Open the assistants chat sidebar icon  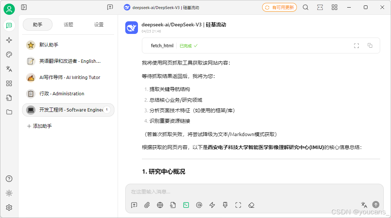pyautogui.click(x=9, y=26)
